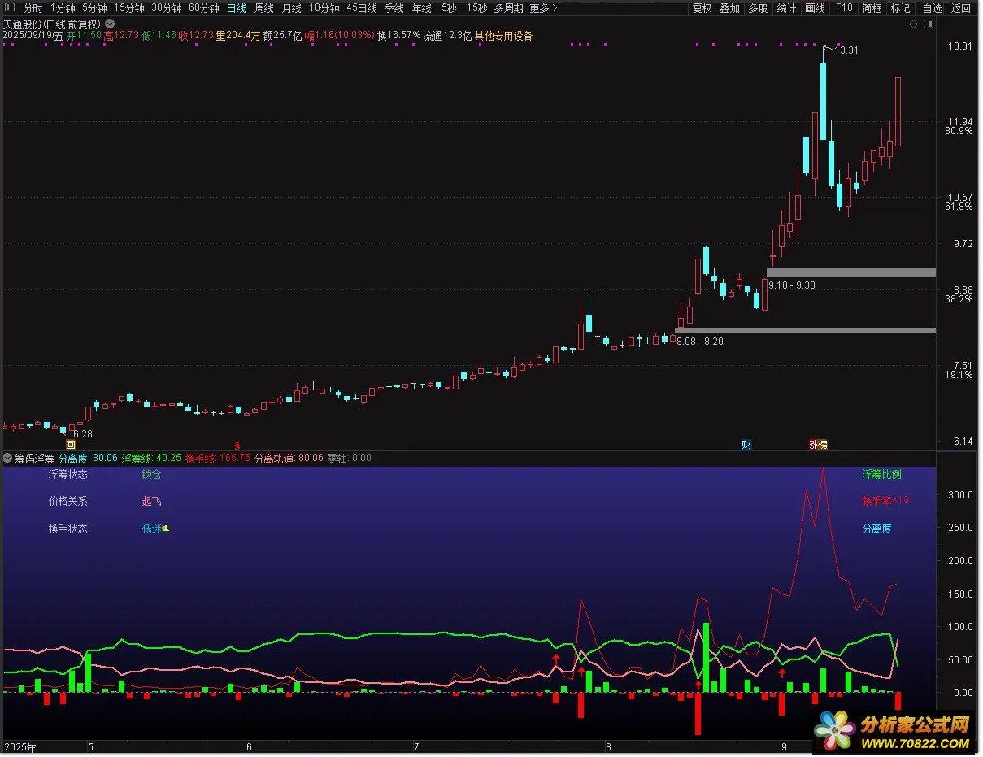Open the window menu icon beside 分时
Image resolution: width=983 pixels, height=757 pixels.
click(x=10, y=8)
